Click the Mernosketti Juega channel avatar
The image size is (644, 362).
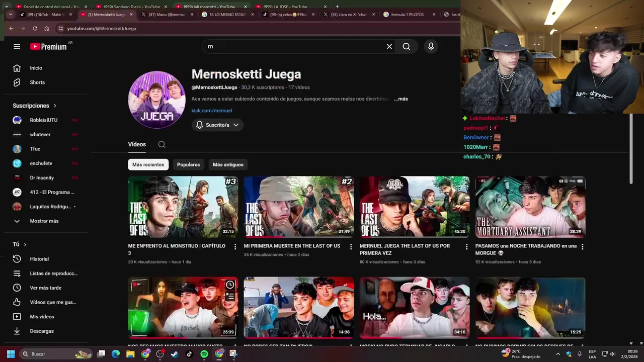[157, 100]
